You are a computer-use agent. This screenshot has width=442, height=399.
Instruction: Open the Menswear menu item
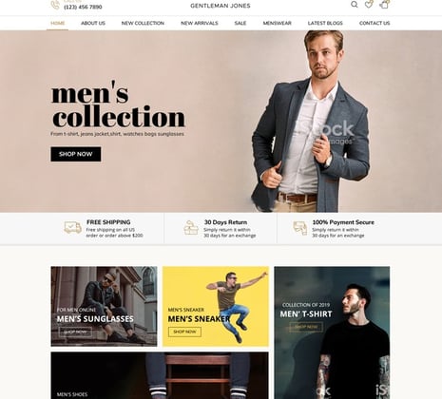click(x=277, y=23)
